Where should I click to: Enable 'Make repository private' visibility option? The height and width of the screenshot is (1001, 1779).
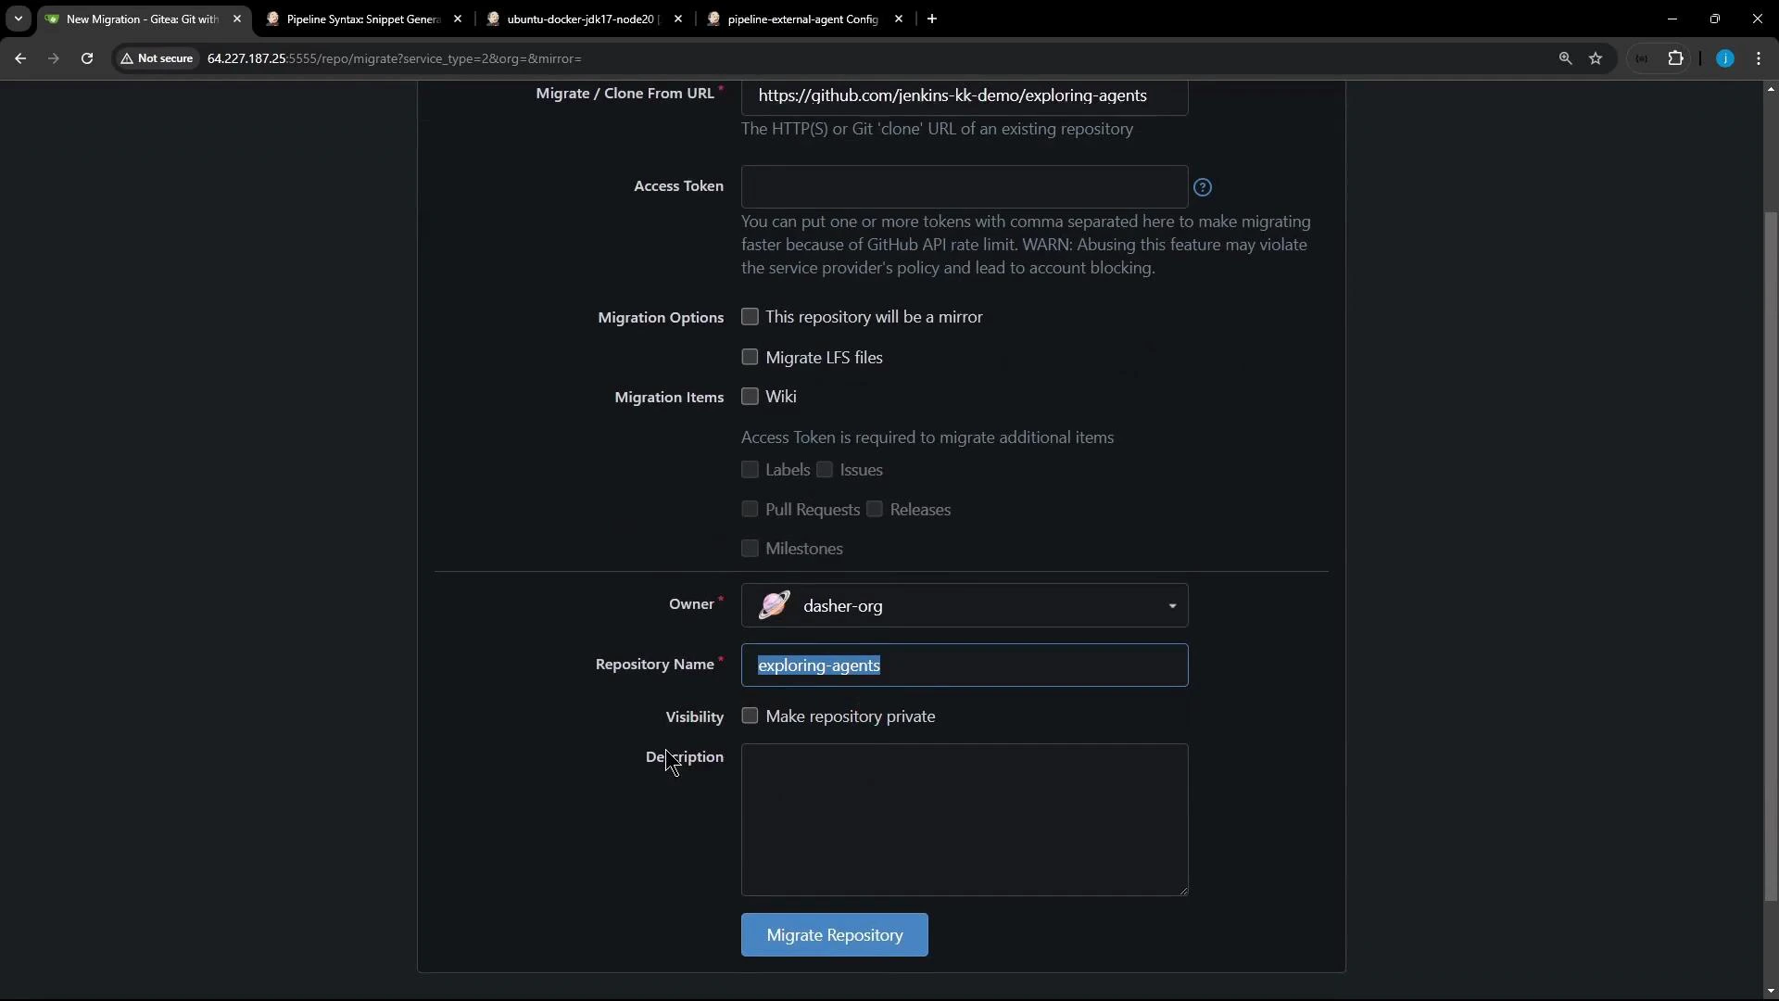pyautogui.click(x=750, y=716)
